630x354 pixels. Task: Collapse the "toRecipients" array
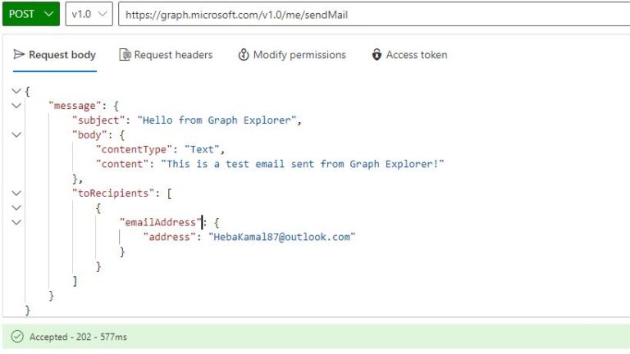click(x=16, y=193)
